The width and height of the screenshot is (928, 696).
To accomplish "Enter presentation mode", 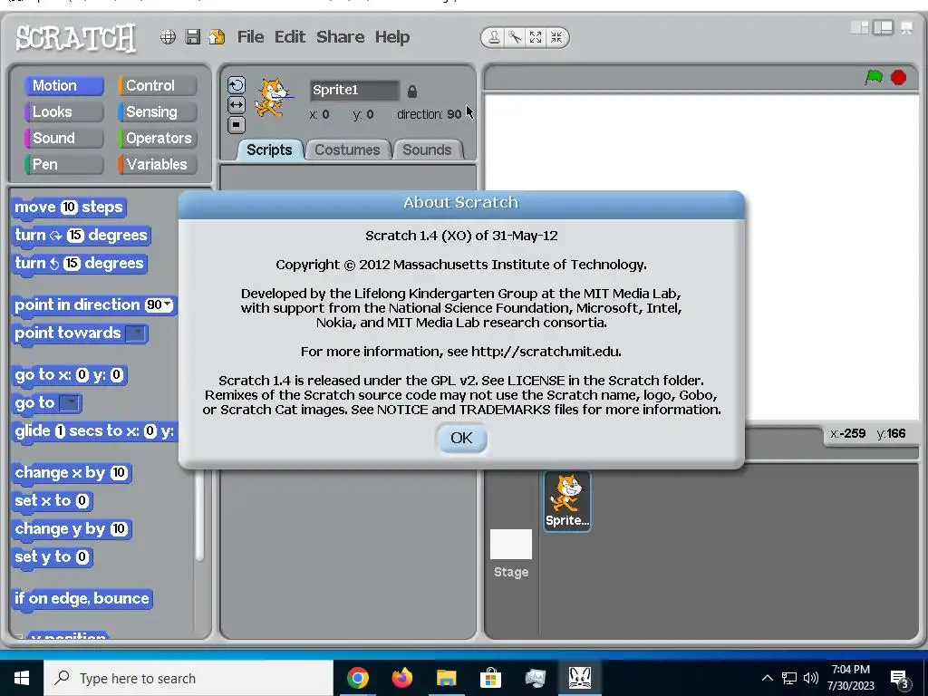I will point(906,28).
